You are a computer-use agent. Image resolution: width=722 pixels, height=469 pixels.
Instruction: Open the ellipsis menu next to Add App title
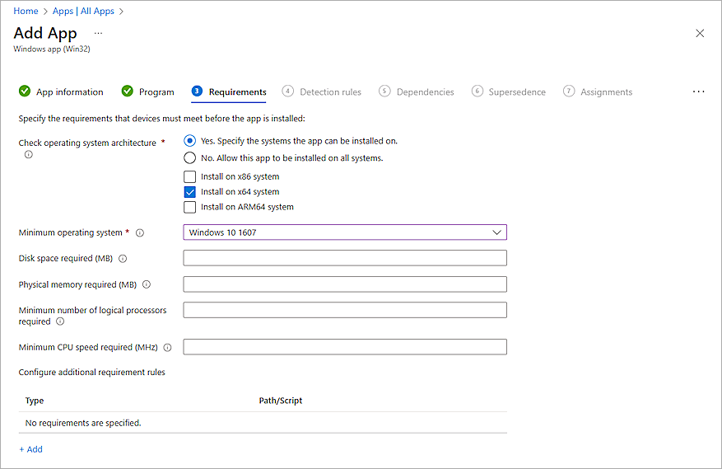coord(98,33)
